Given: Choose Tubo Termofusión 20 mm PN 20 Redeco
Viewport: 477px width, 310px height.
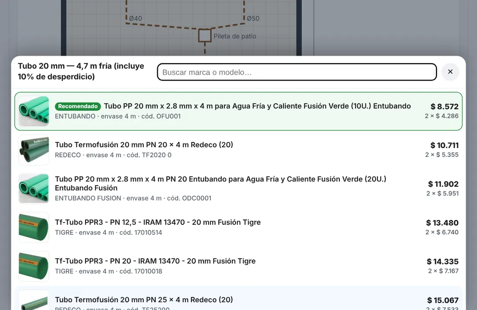Looking at the screenshot, I should (238, 150).
